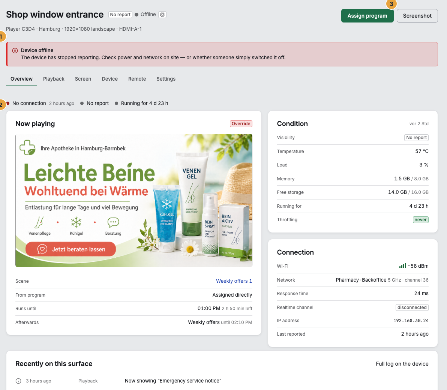Click the grey status dot before "Offline"
This screenshot has width=447, height=390.
[x=136, y=15]
